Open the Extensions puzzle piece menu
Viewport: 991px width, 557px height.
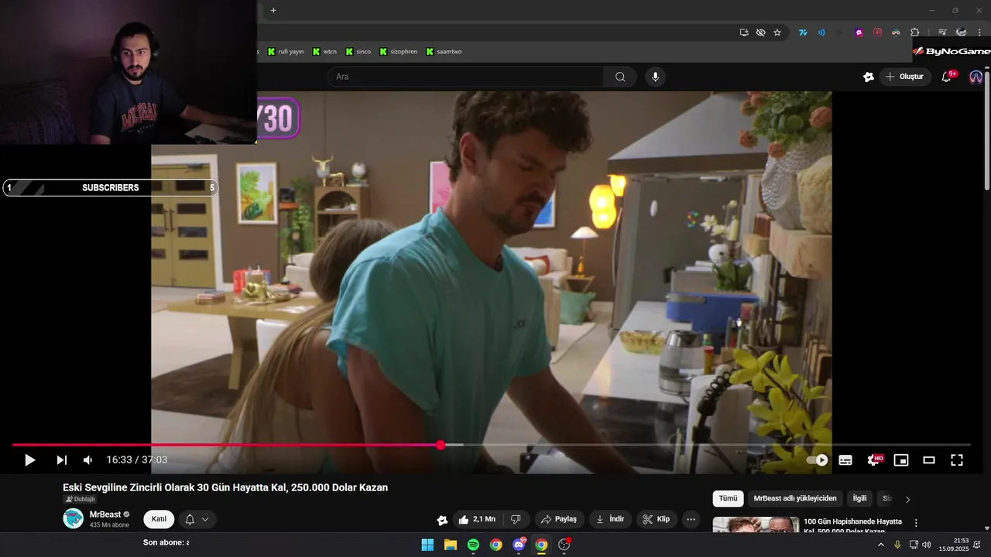[914, 32]
